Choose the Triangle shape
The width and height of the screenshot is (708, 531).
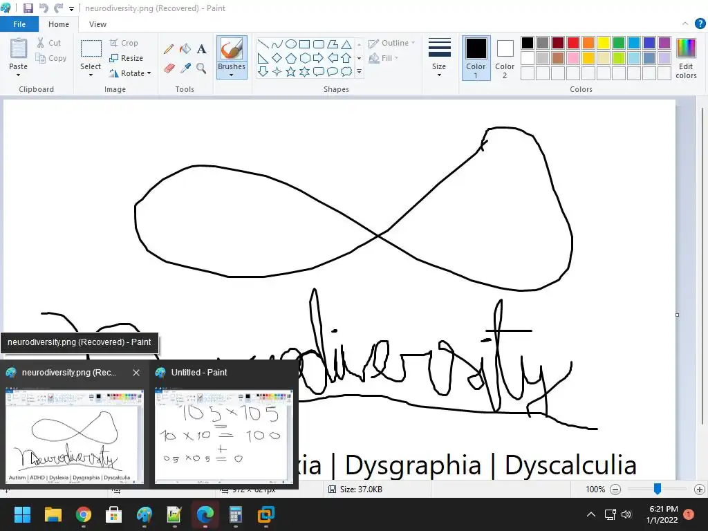pyautogui.click(x=346, y=44)
